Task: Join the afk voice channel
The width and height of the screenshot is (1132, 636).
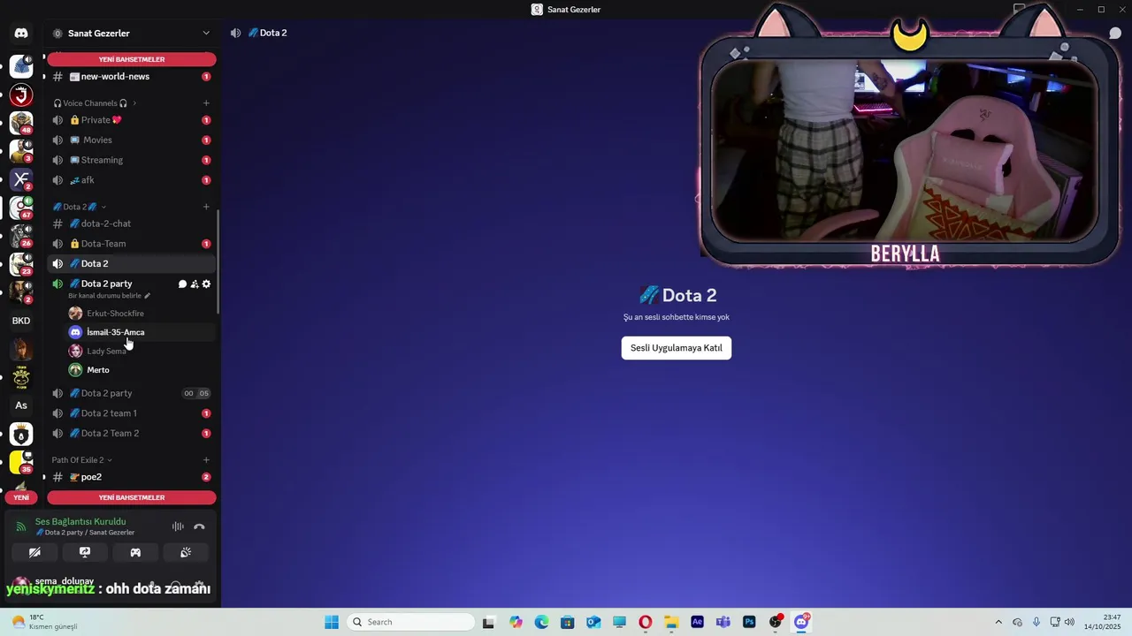Action: (132, 180)
